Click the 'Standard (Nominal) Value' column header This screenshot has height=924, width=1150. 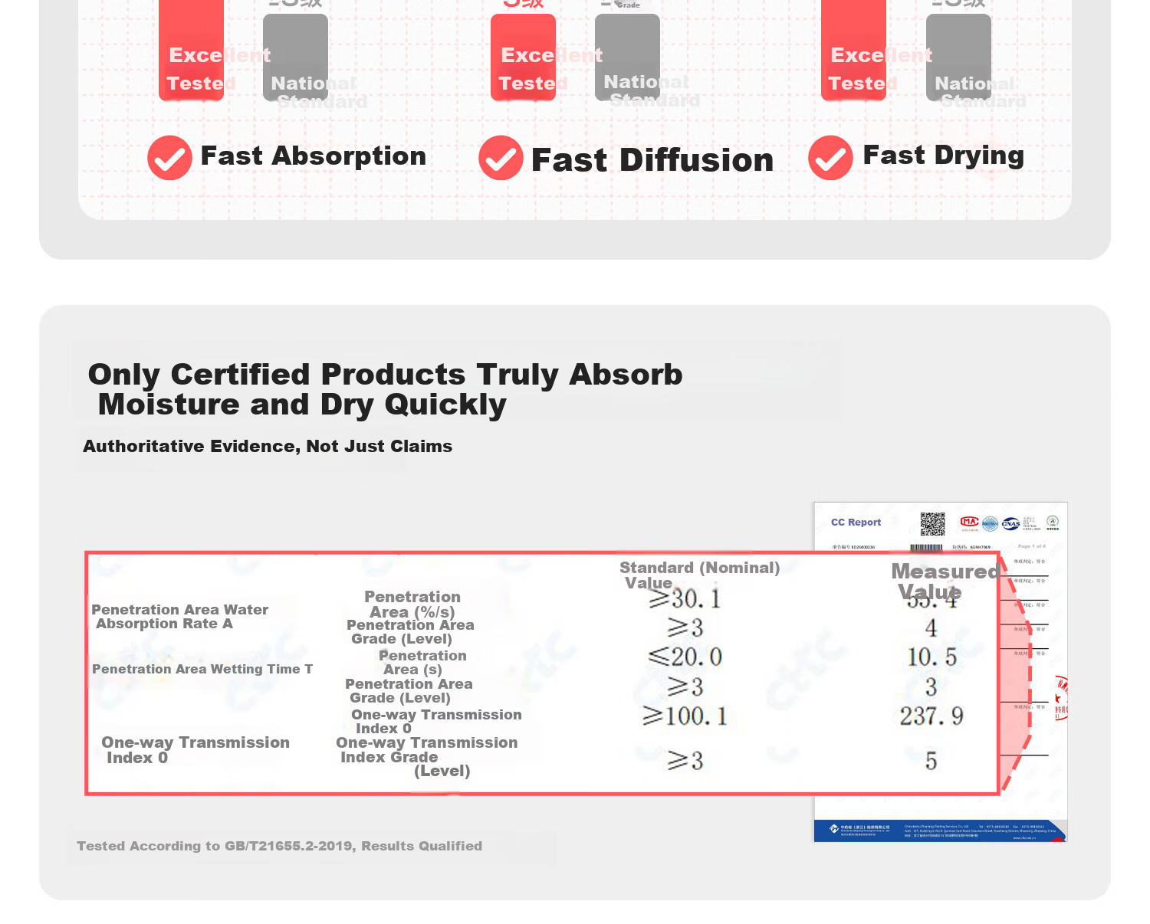coord(699,575)
